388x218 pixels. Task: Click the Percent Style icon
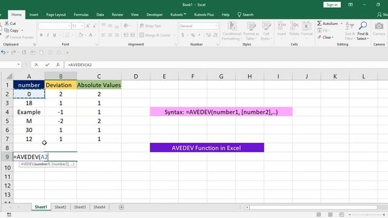click(193, 35)
